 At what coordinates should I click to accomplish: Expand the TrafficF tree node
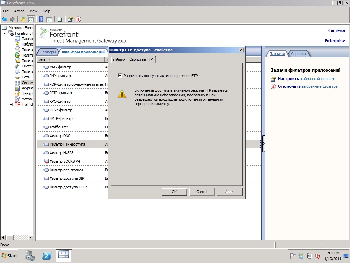pos(11,104)
